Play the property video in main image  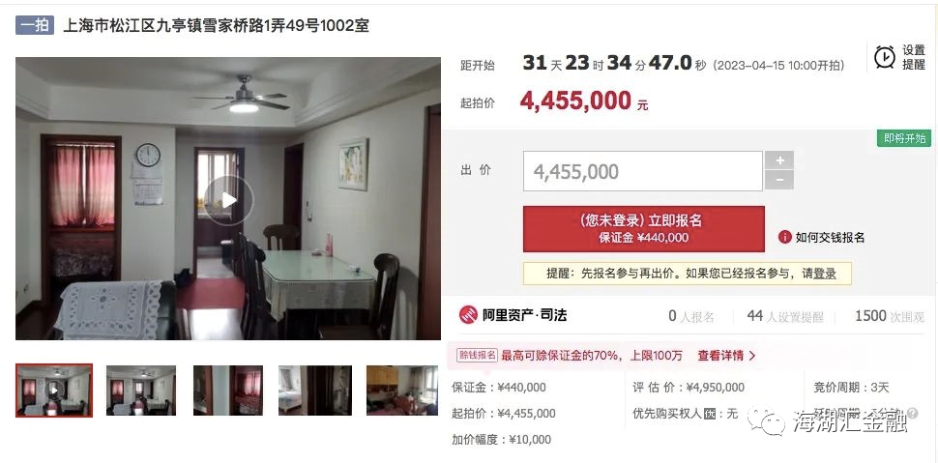click(228, 200)
